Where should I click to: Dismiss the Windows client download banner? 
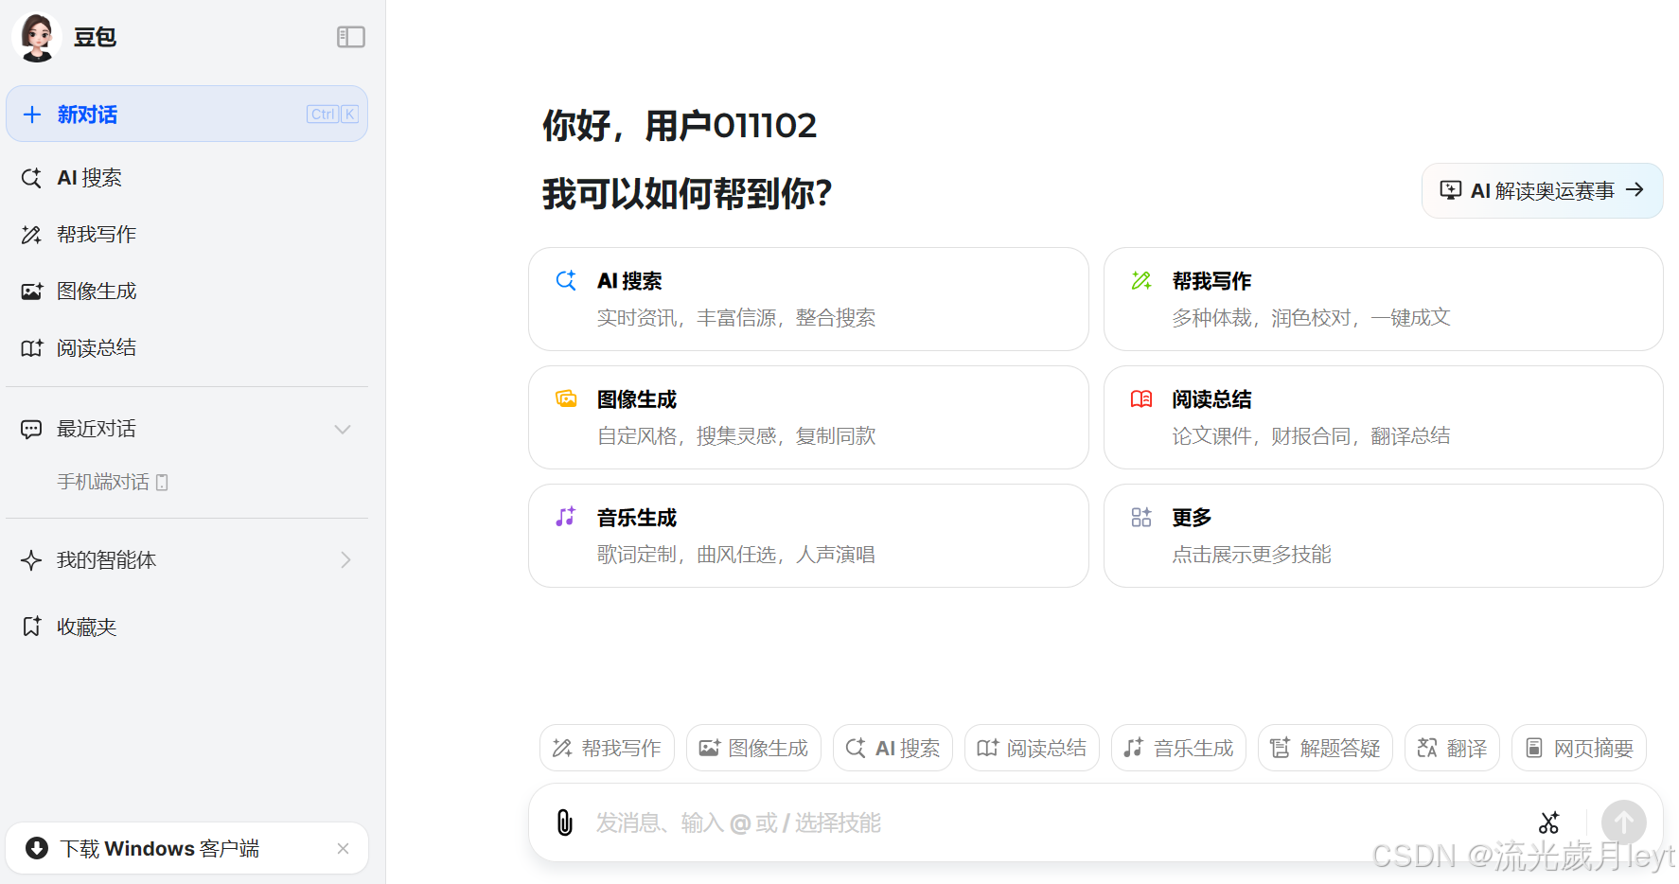(x=343, y=849)
